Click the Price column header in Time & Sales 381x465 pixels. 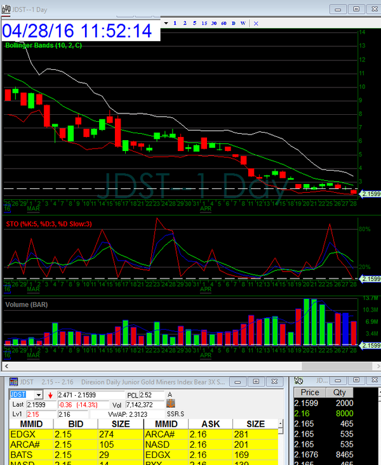coord(310,392)
